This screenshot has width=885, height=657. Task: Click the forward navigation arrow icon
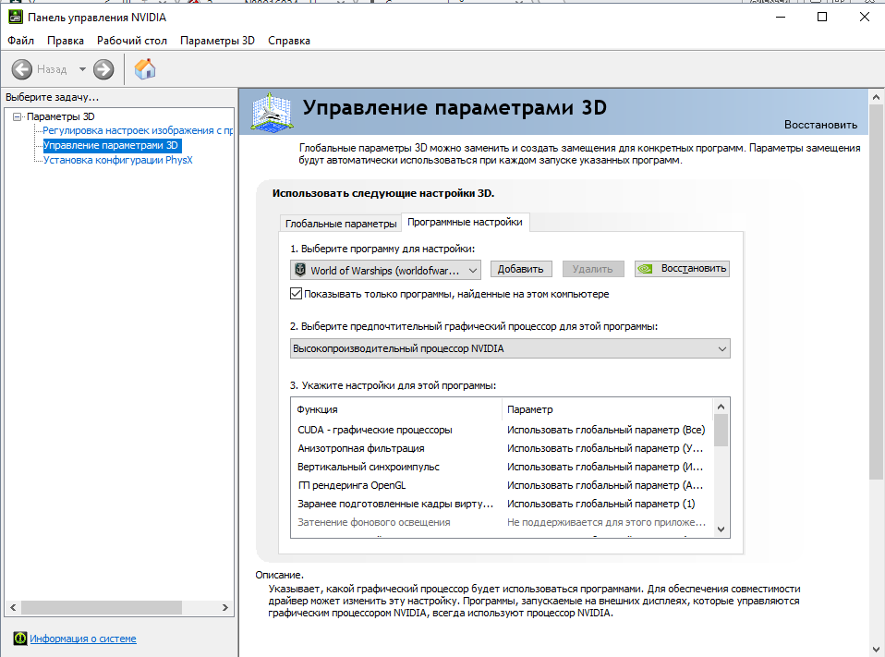103,69
